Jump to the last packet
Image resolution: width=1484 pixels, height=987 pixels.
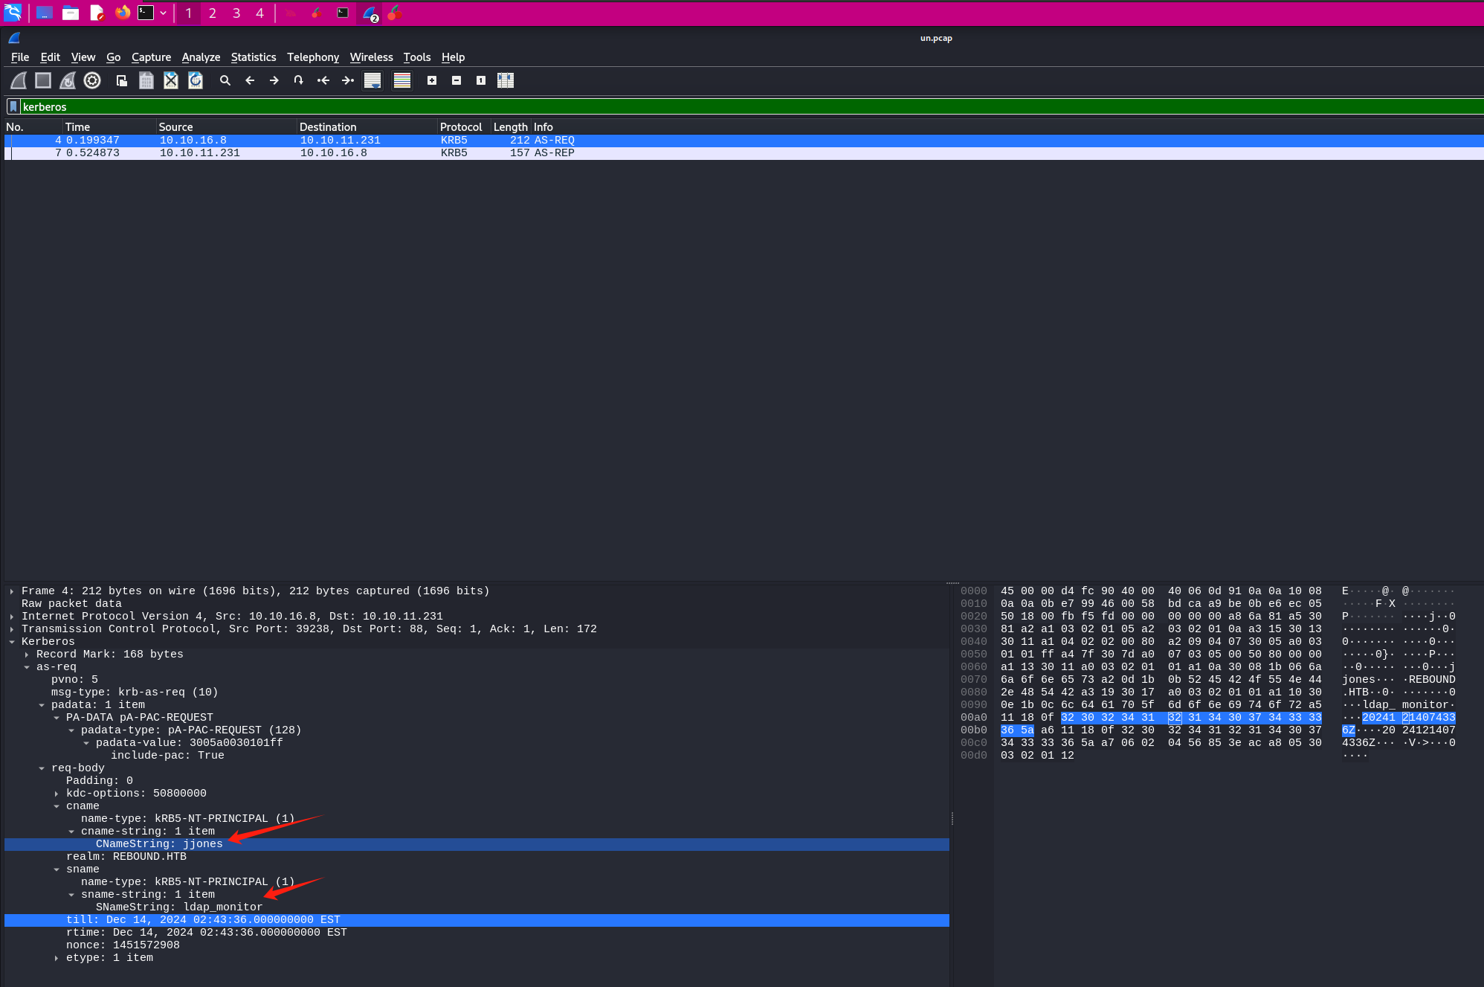click(x=348, y=80)
